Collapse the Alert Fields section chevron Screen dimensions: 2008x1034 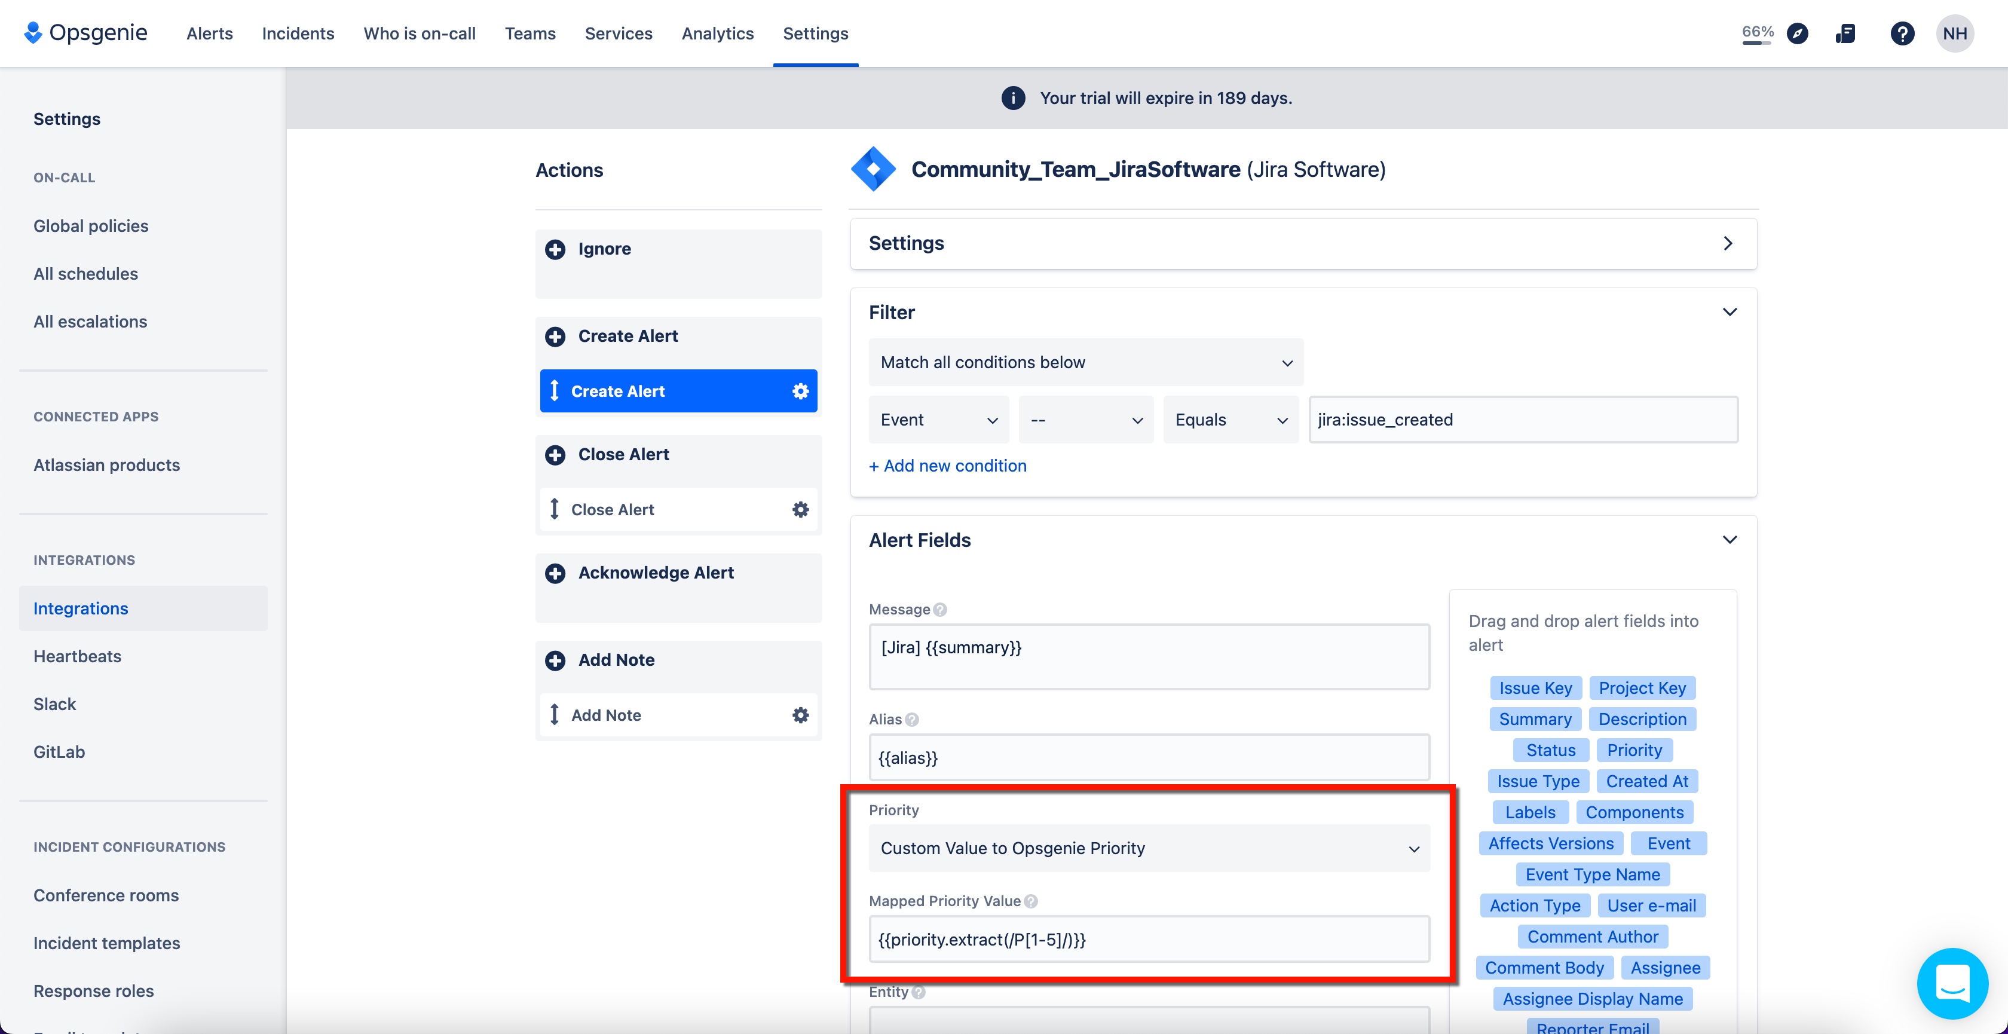coord(1730,539)
